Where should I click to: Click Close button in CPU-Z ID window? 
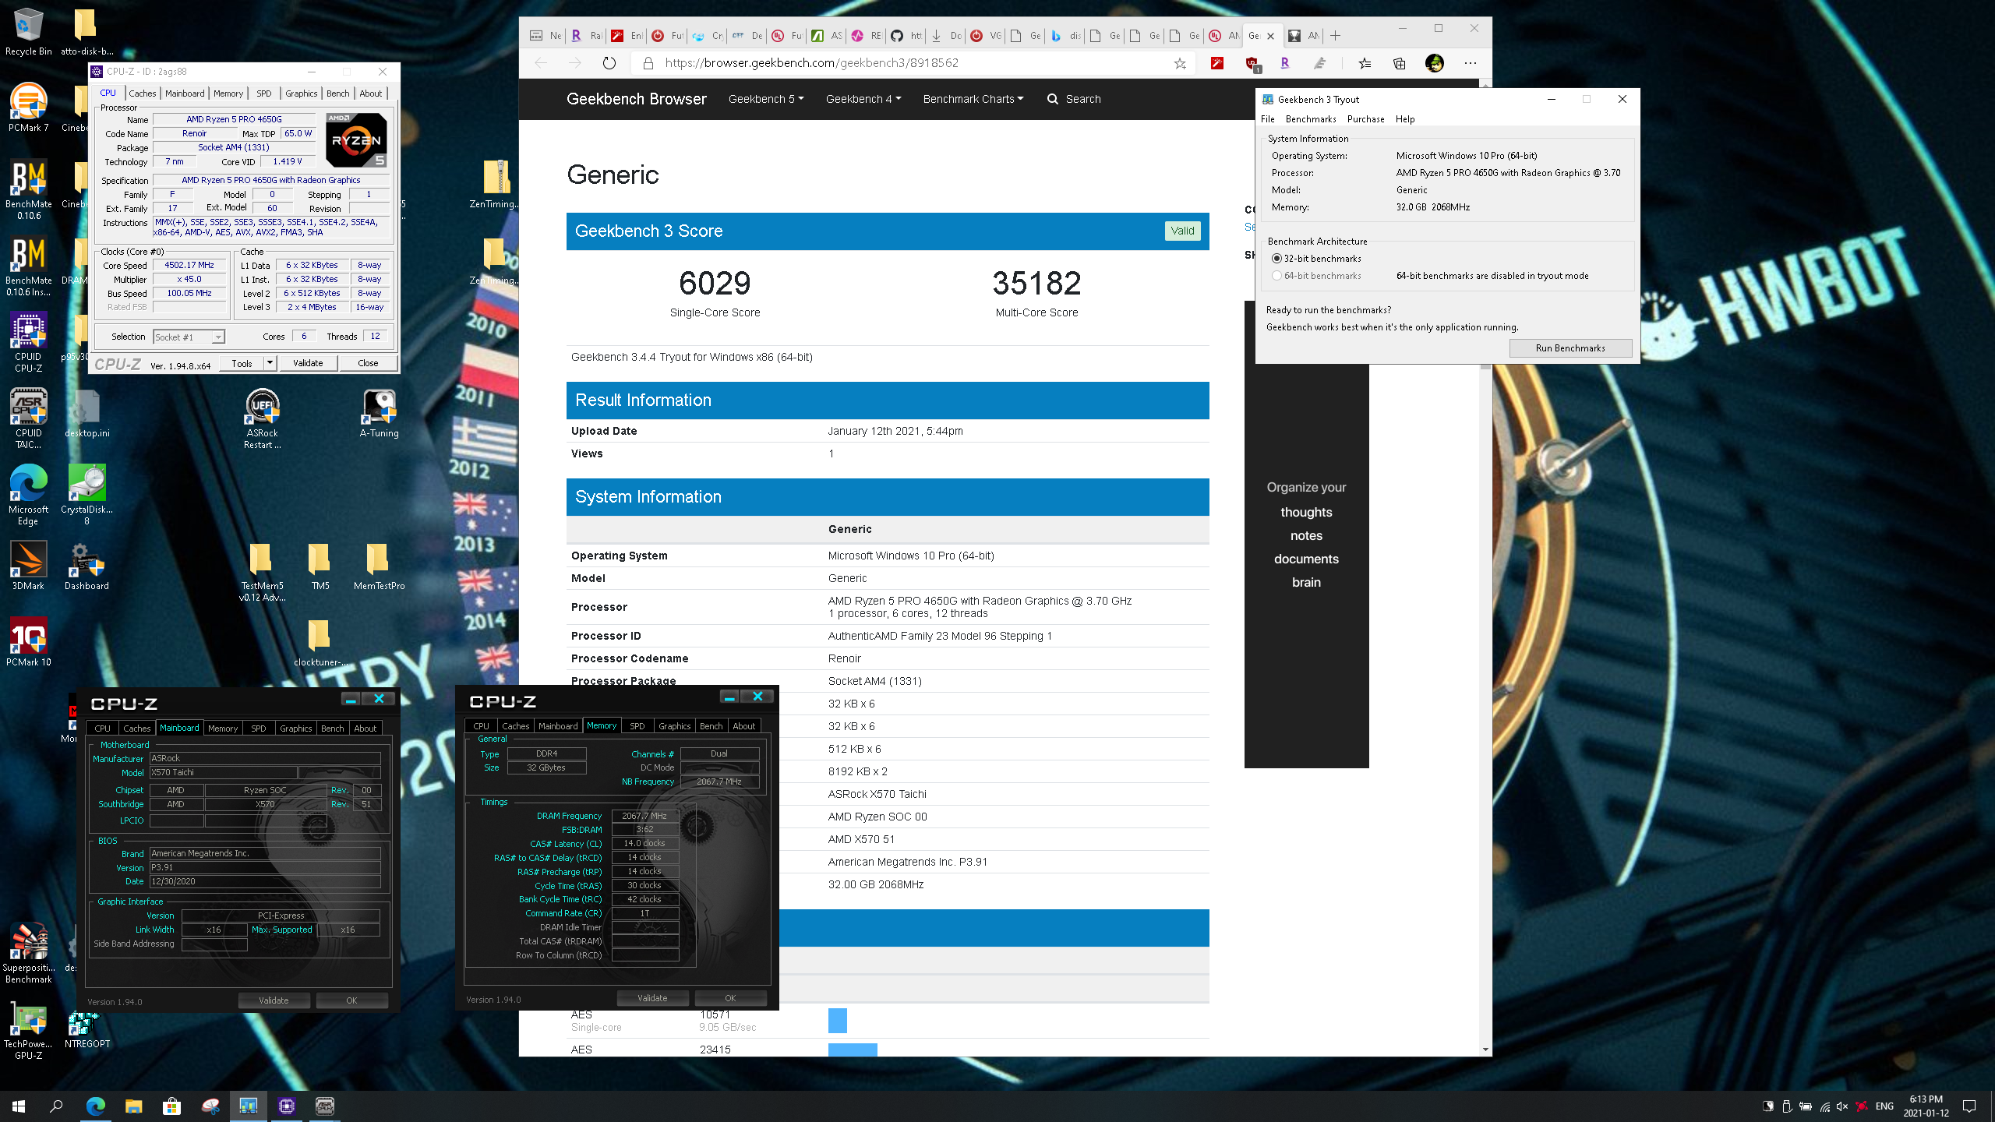coord(368,363)
